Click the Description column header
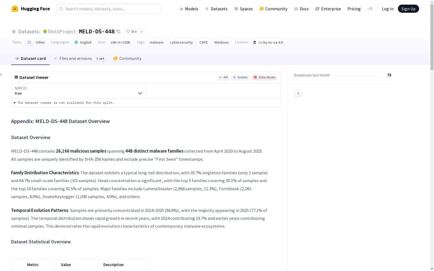This screenshot has width=434, height=271. pos(113,265)
